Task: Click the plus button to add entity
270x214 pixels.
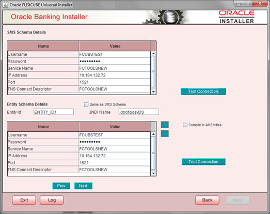Action: 165,125
